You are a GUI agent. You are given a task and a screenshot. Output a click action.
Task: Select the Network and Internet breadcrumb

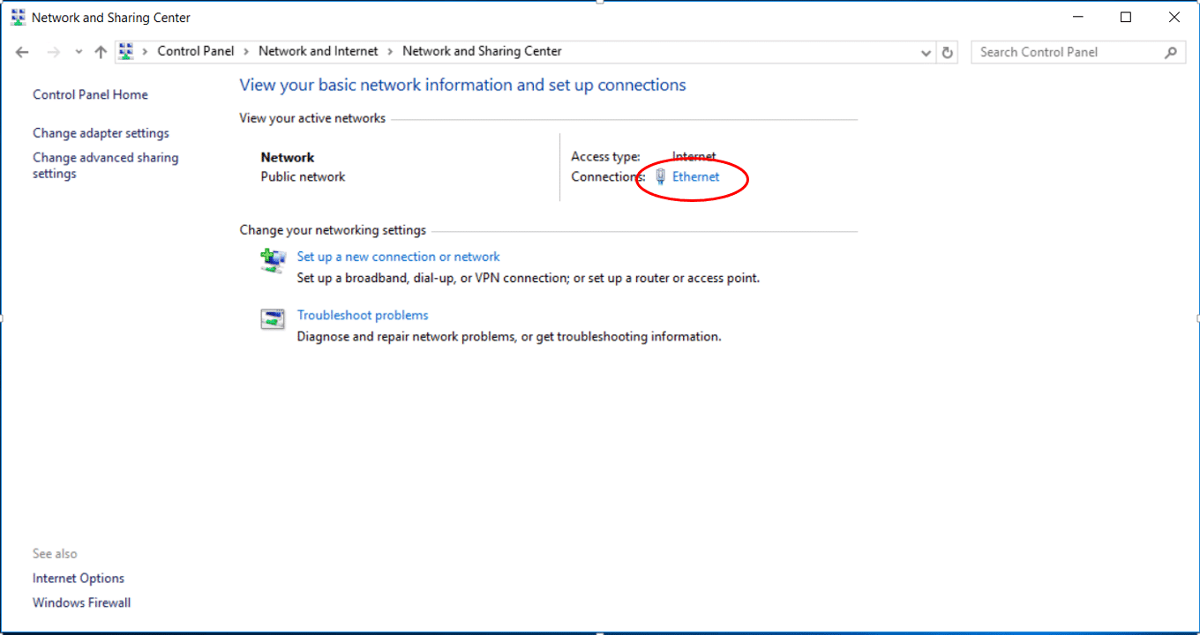point(319,51)
